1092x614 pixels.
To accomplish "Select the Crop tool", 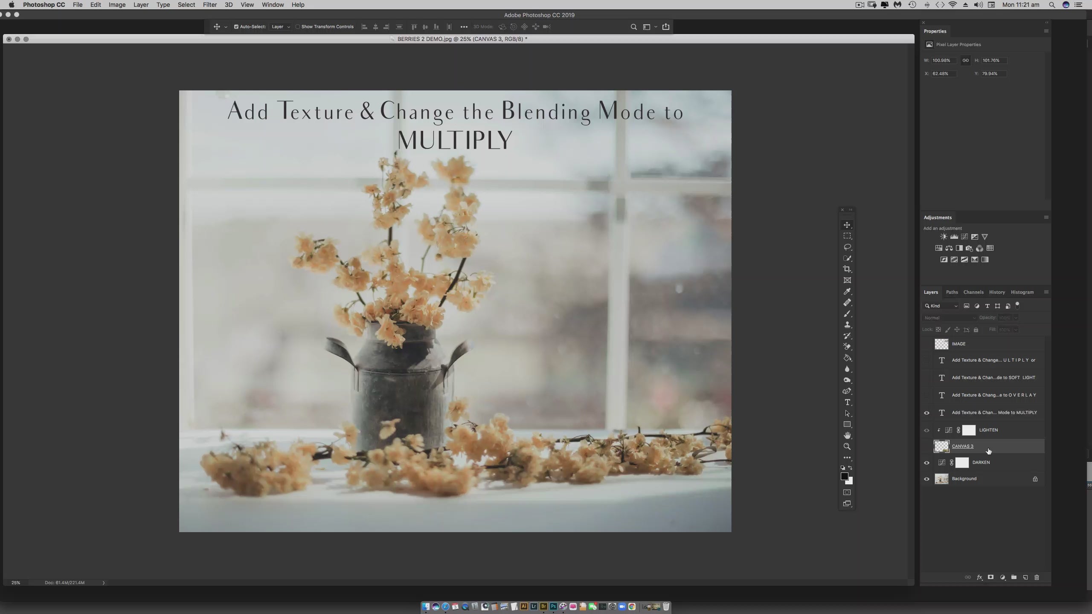I will click(847, 269).
